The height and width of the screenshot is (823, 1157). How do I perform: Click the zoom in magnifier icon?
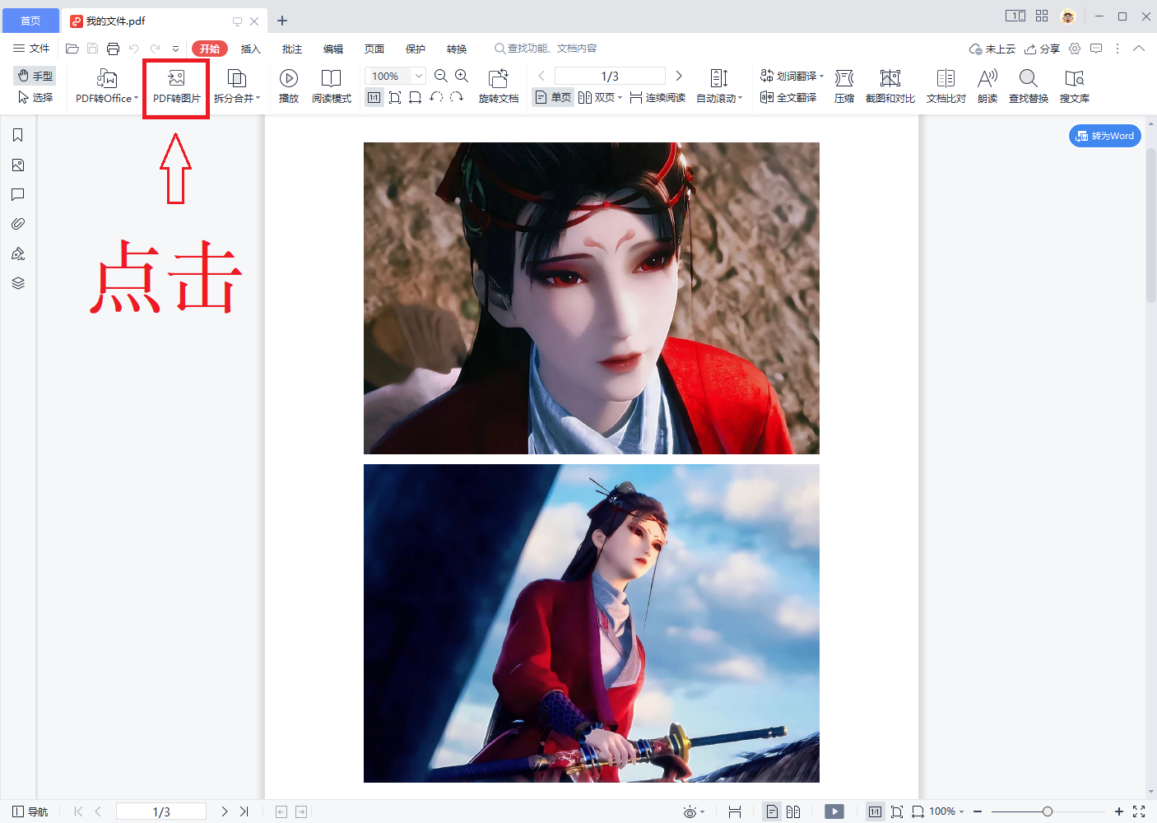pyautogui.click(x=462, y=76)
